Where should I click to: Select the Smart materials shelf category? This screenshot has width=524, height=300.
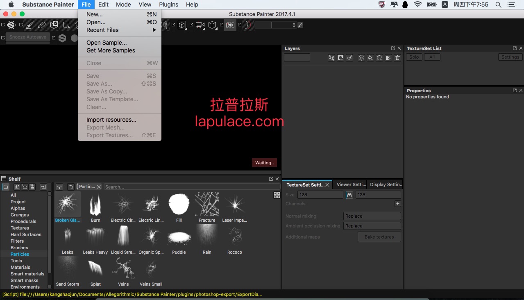pos(27,274)
